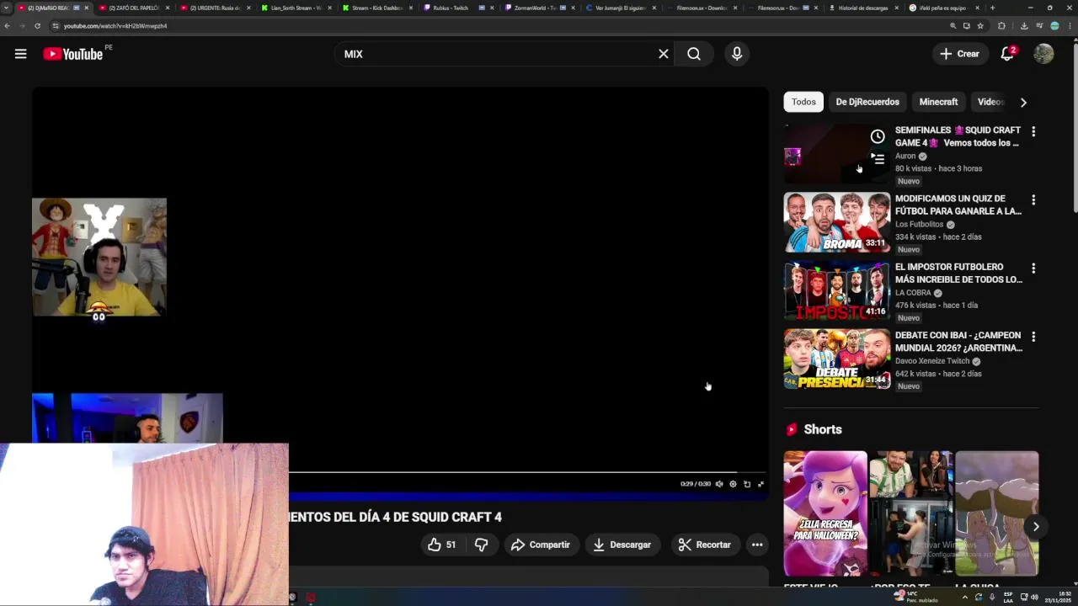This screenshot has width=1078, height=606.
Task: Open the tab search dropdown arrow
Action: pyautogui.click(x=7, y=8)
